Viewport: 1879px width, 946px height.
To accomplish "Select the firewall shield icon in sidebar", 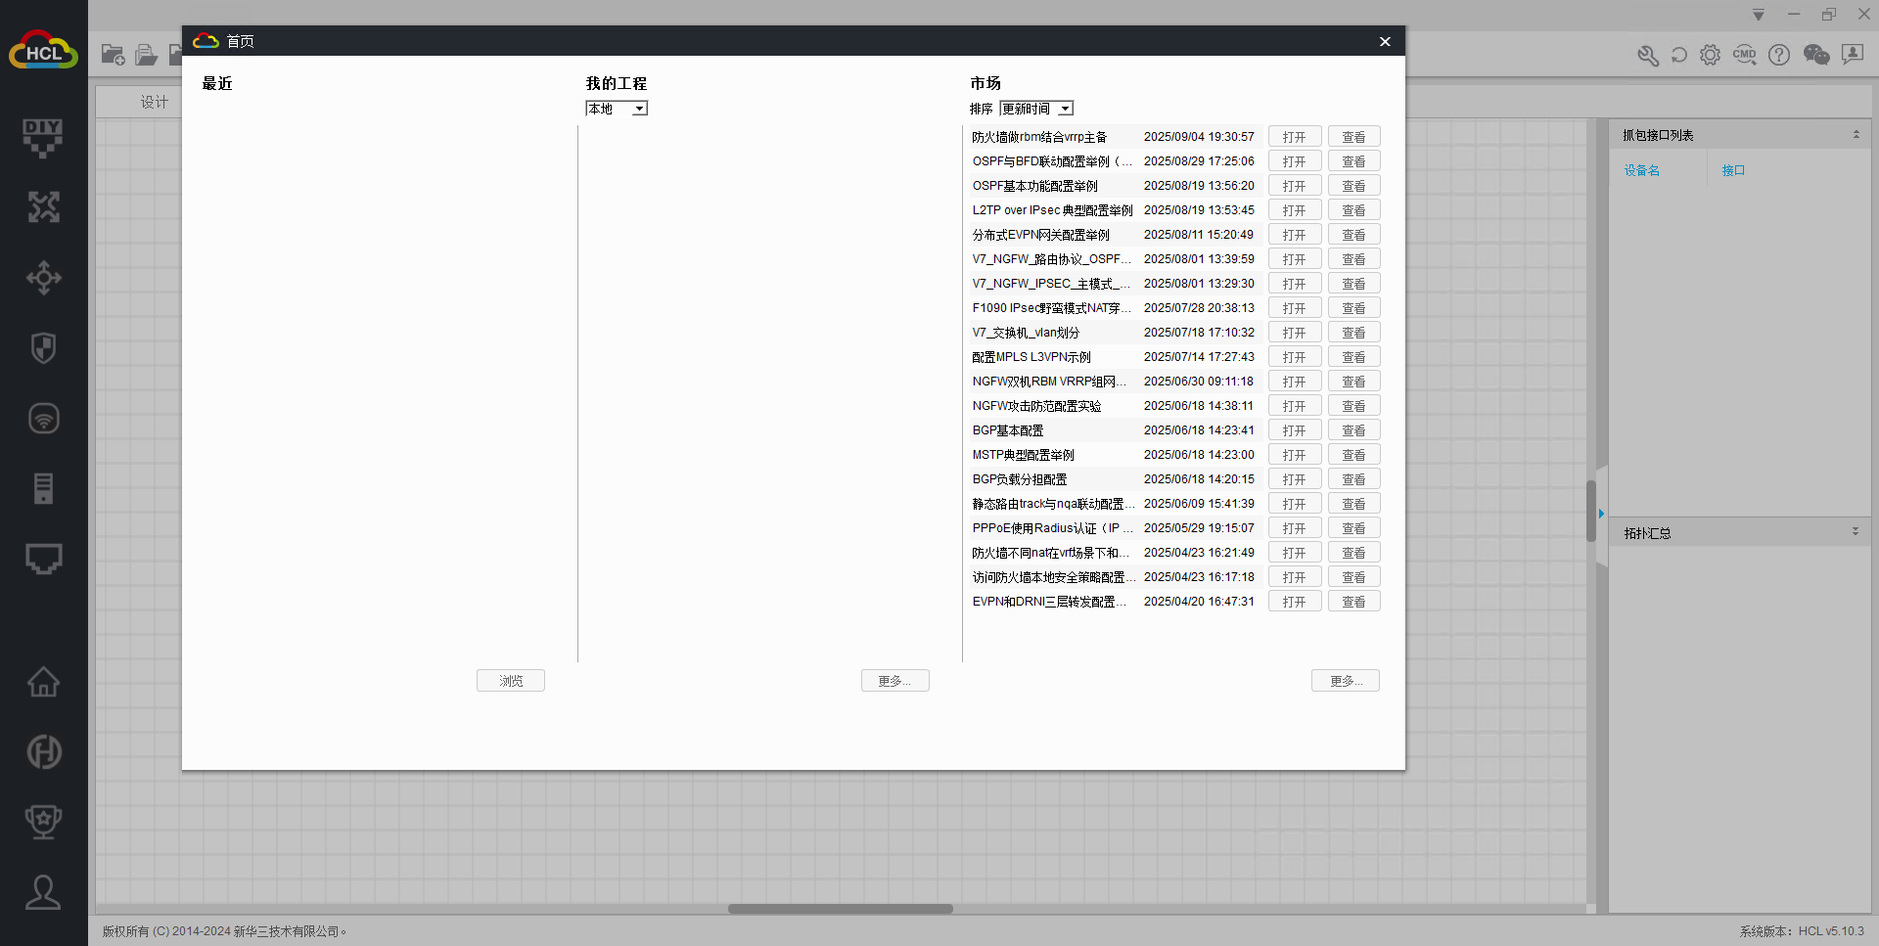I will [x=43, y=348].
